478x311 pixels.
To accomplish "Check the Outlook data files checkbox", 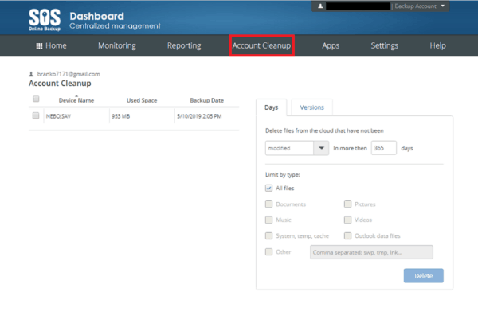I will 347,236.
